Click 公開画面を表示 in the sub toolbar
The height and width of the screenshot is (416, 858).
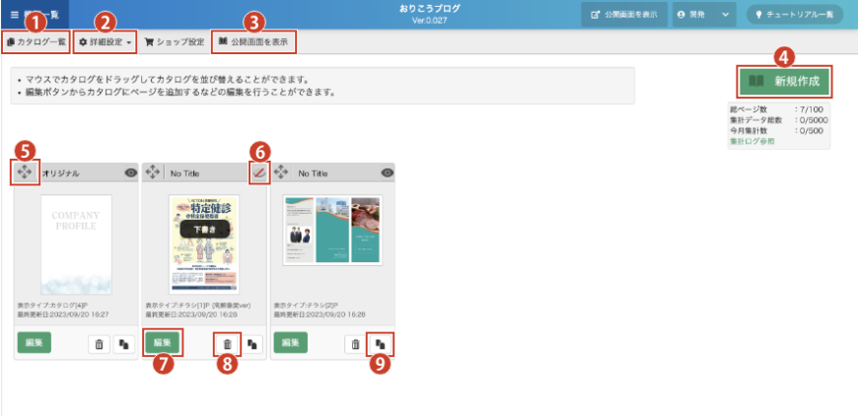coord(253,42)
